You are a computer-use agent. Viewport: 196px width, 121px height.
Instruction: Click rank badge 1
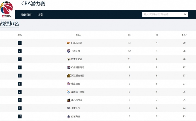[20, 43]
